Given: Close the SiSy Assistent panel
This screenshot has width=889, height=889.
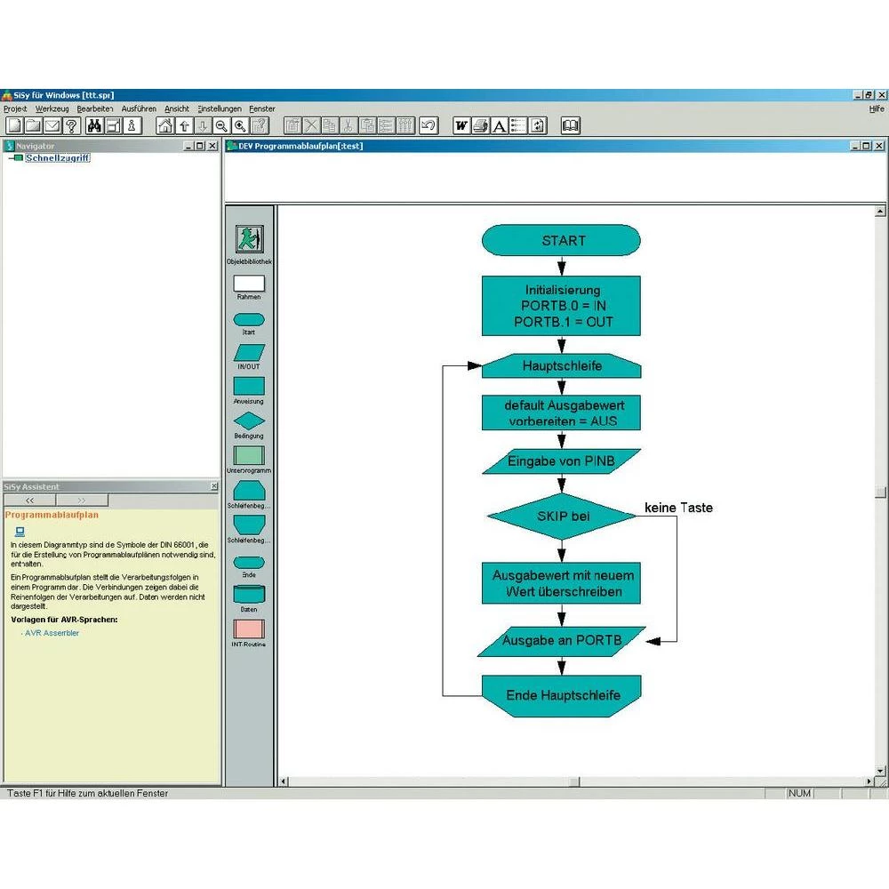Looking at the screenshot, I should click(213, 487).
